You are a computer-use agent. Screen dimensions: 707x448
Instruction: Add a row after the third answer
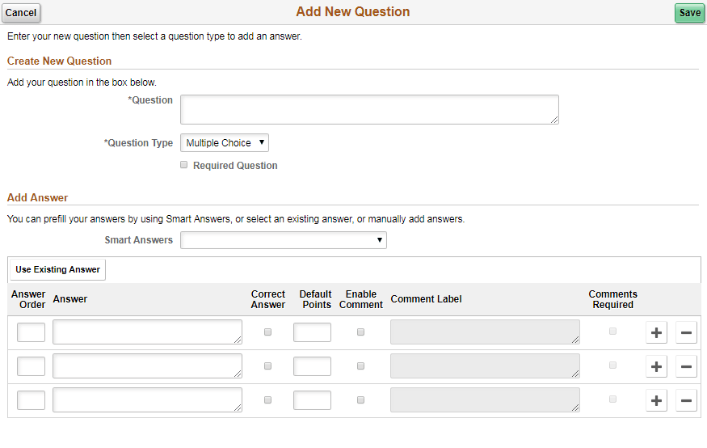tap(656, 400)
